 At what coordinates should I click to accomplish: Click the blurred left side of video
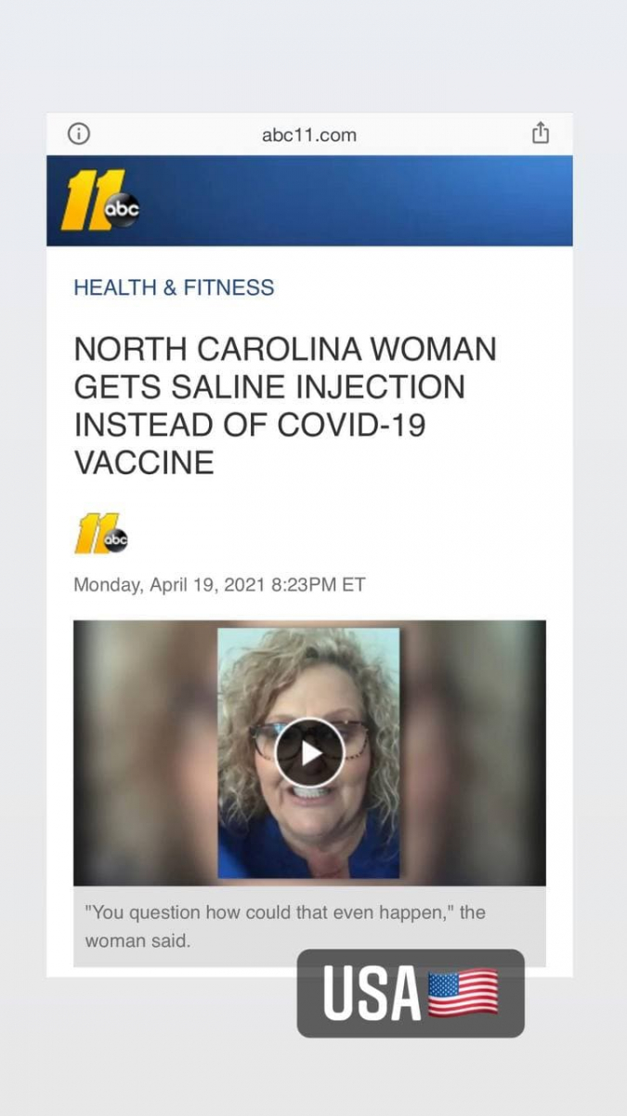[146, 752]
